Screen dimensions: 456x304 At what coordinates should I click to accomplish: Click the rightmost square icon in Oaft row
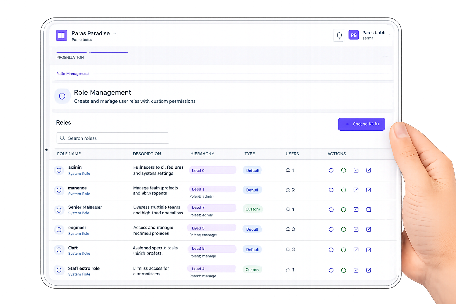tap(369, 250)
